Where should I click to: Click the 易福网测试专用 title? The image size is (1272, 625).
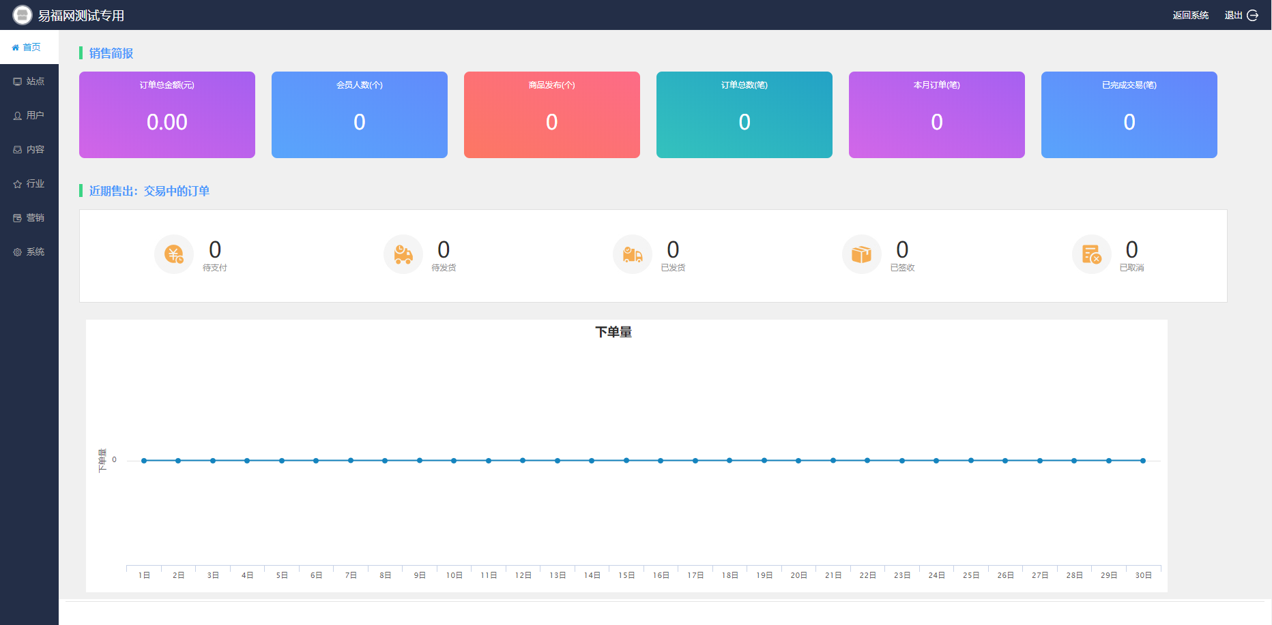pos(81,16)
